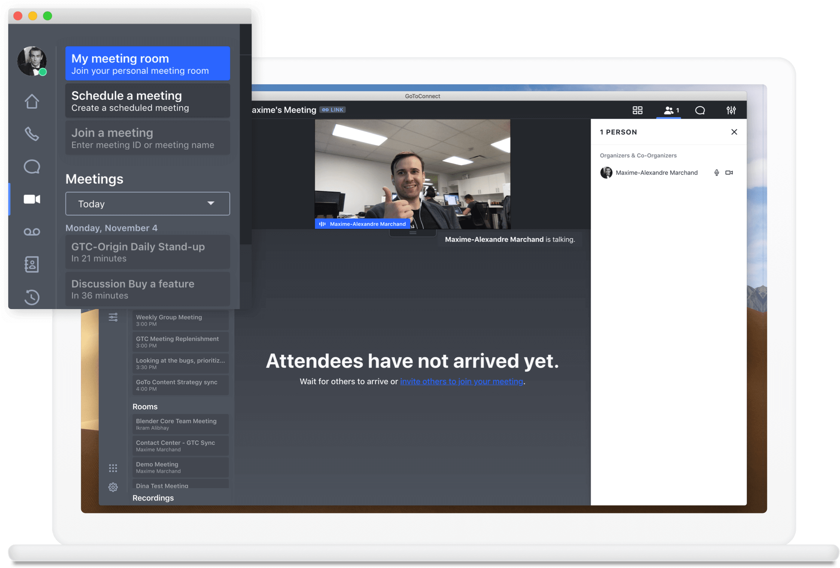Image resolution: width=840 pixels, height=568 pixels.
Task: Open the home navigation icon
Action: tap(32, 101)
